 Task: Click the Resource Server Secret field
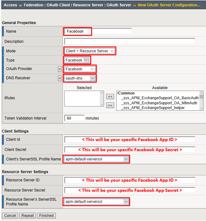point(130,190)
